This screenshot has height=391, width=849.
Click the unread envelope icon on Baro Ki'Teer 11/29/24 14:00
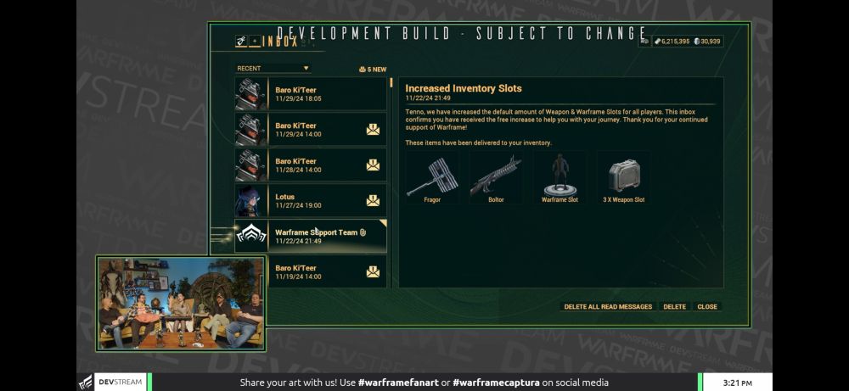373,129
